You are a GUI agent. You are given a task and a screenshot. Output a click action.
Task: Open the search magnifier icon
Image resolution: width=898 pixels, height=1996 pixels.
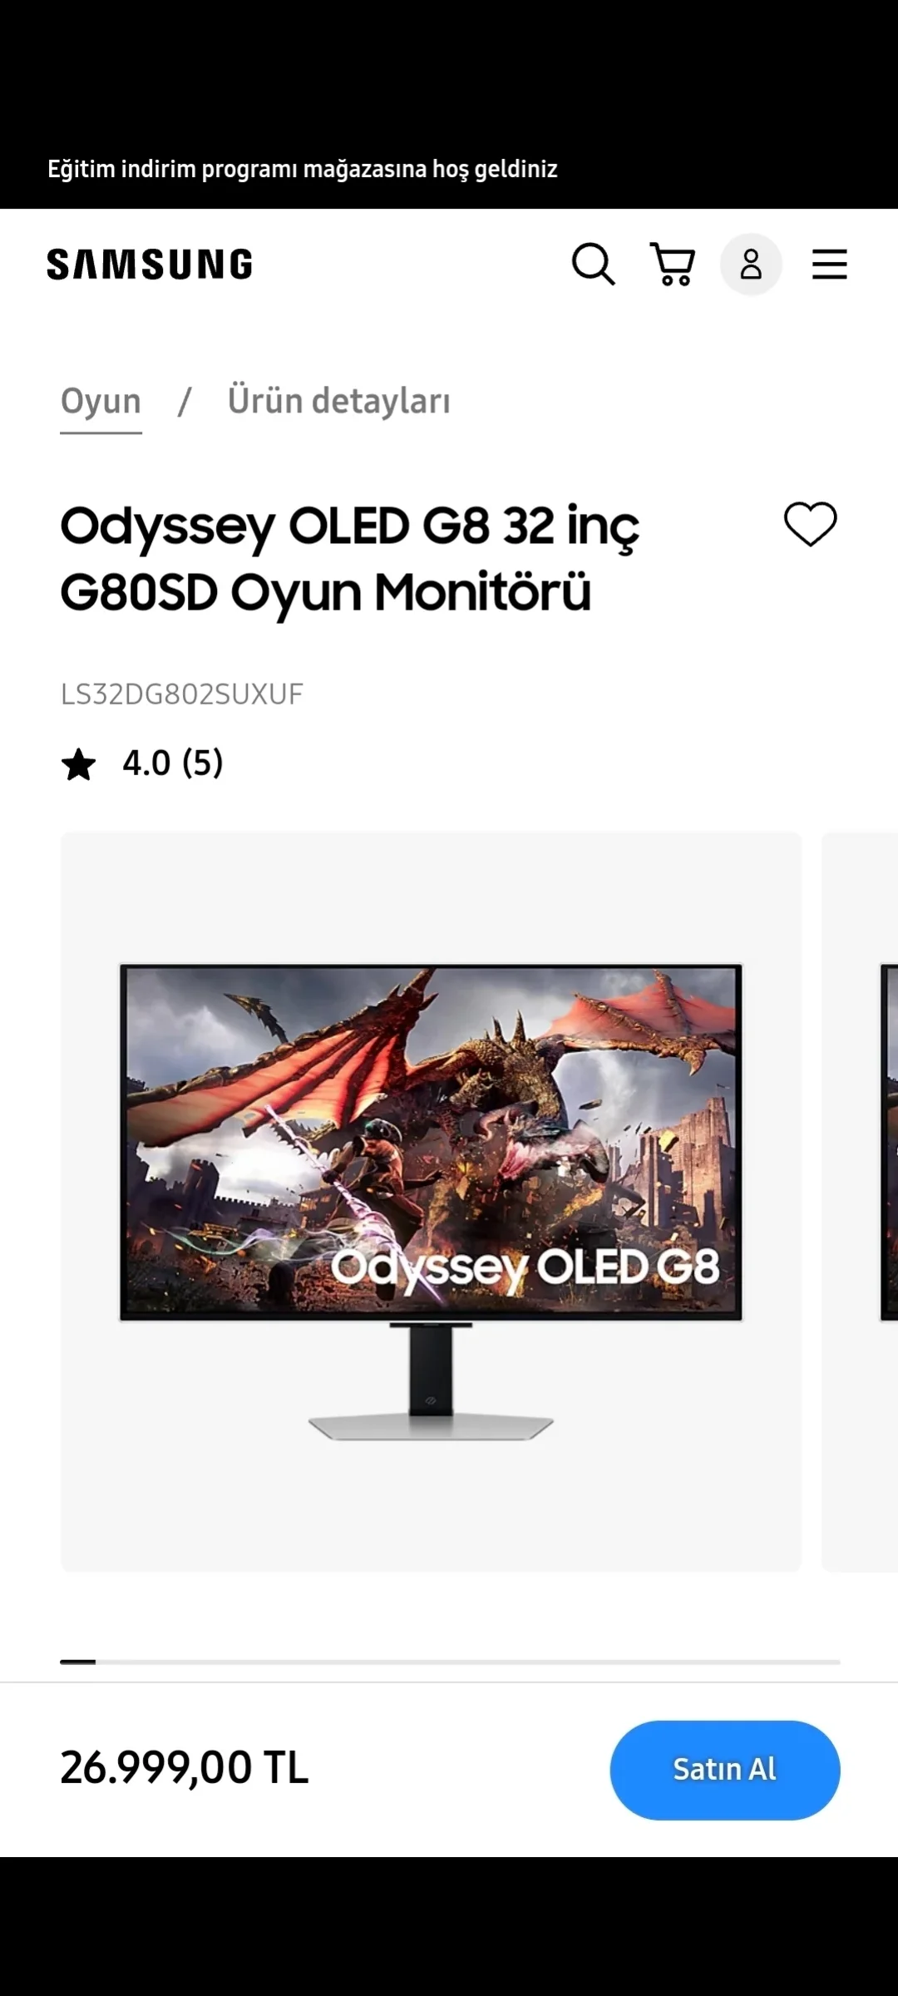(593, 264)
